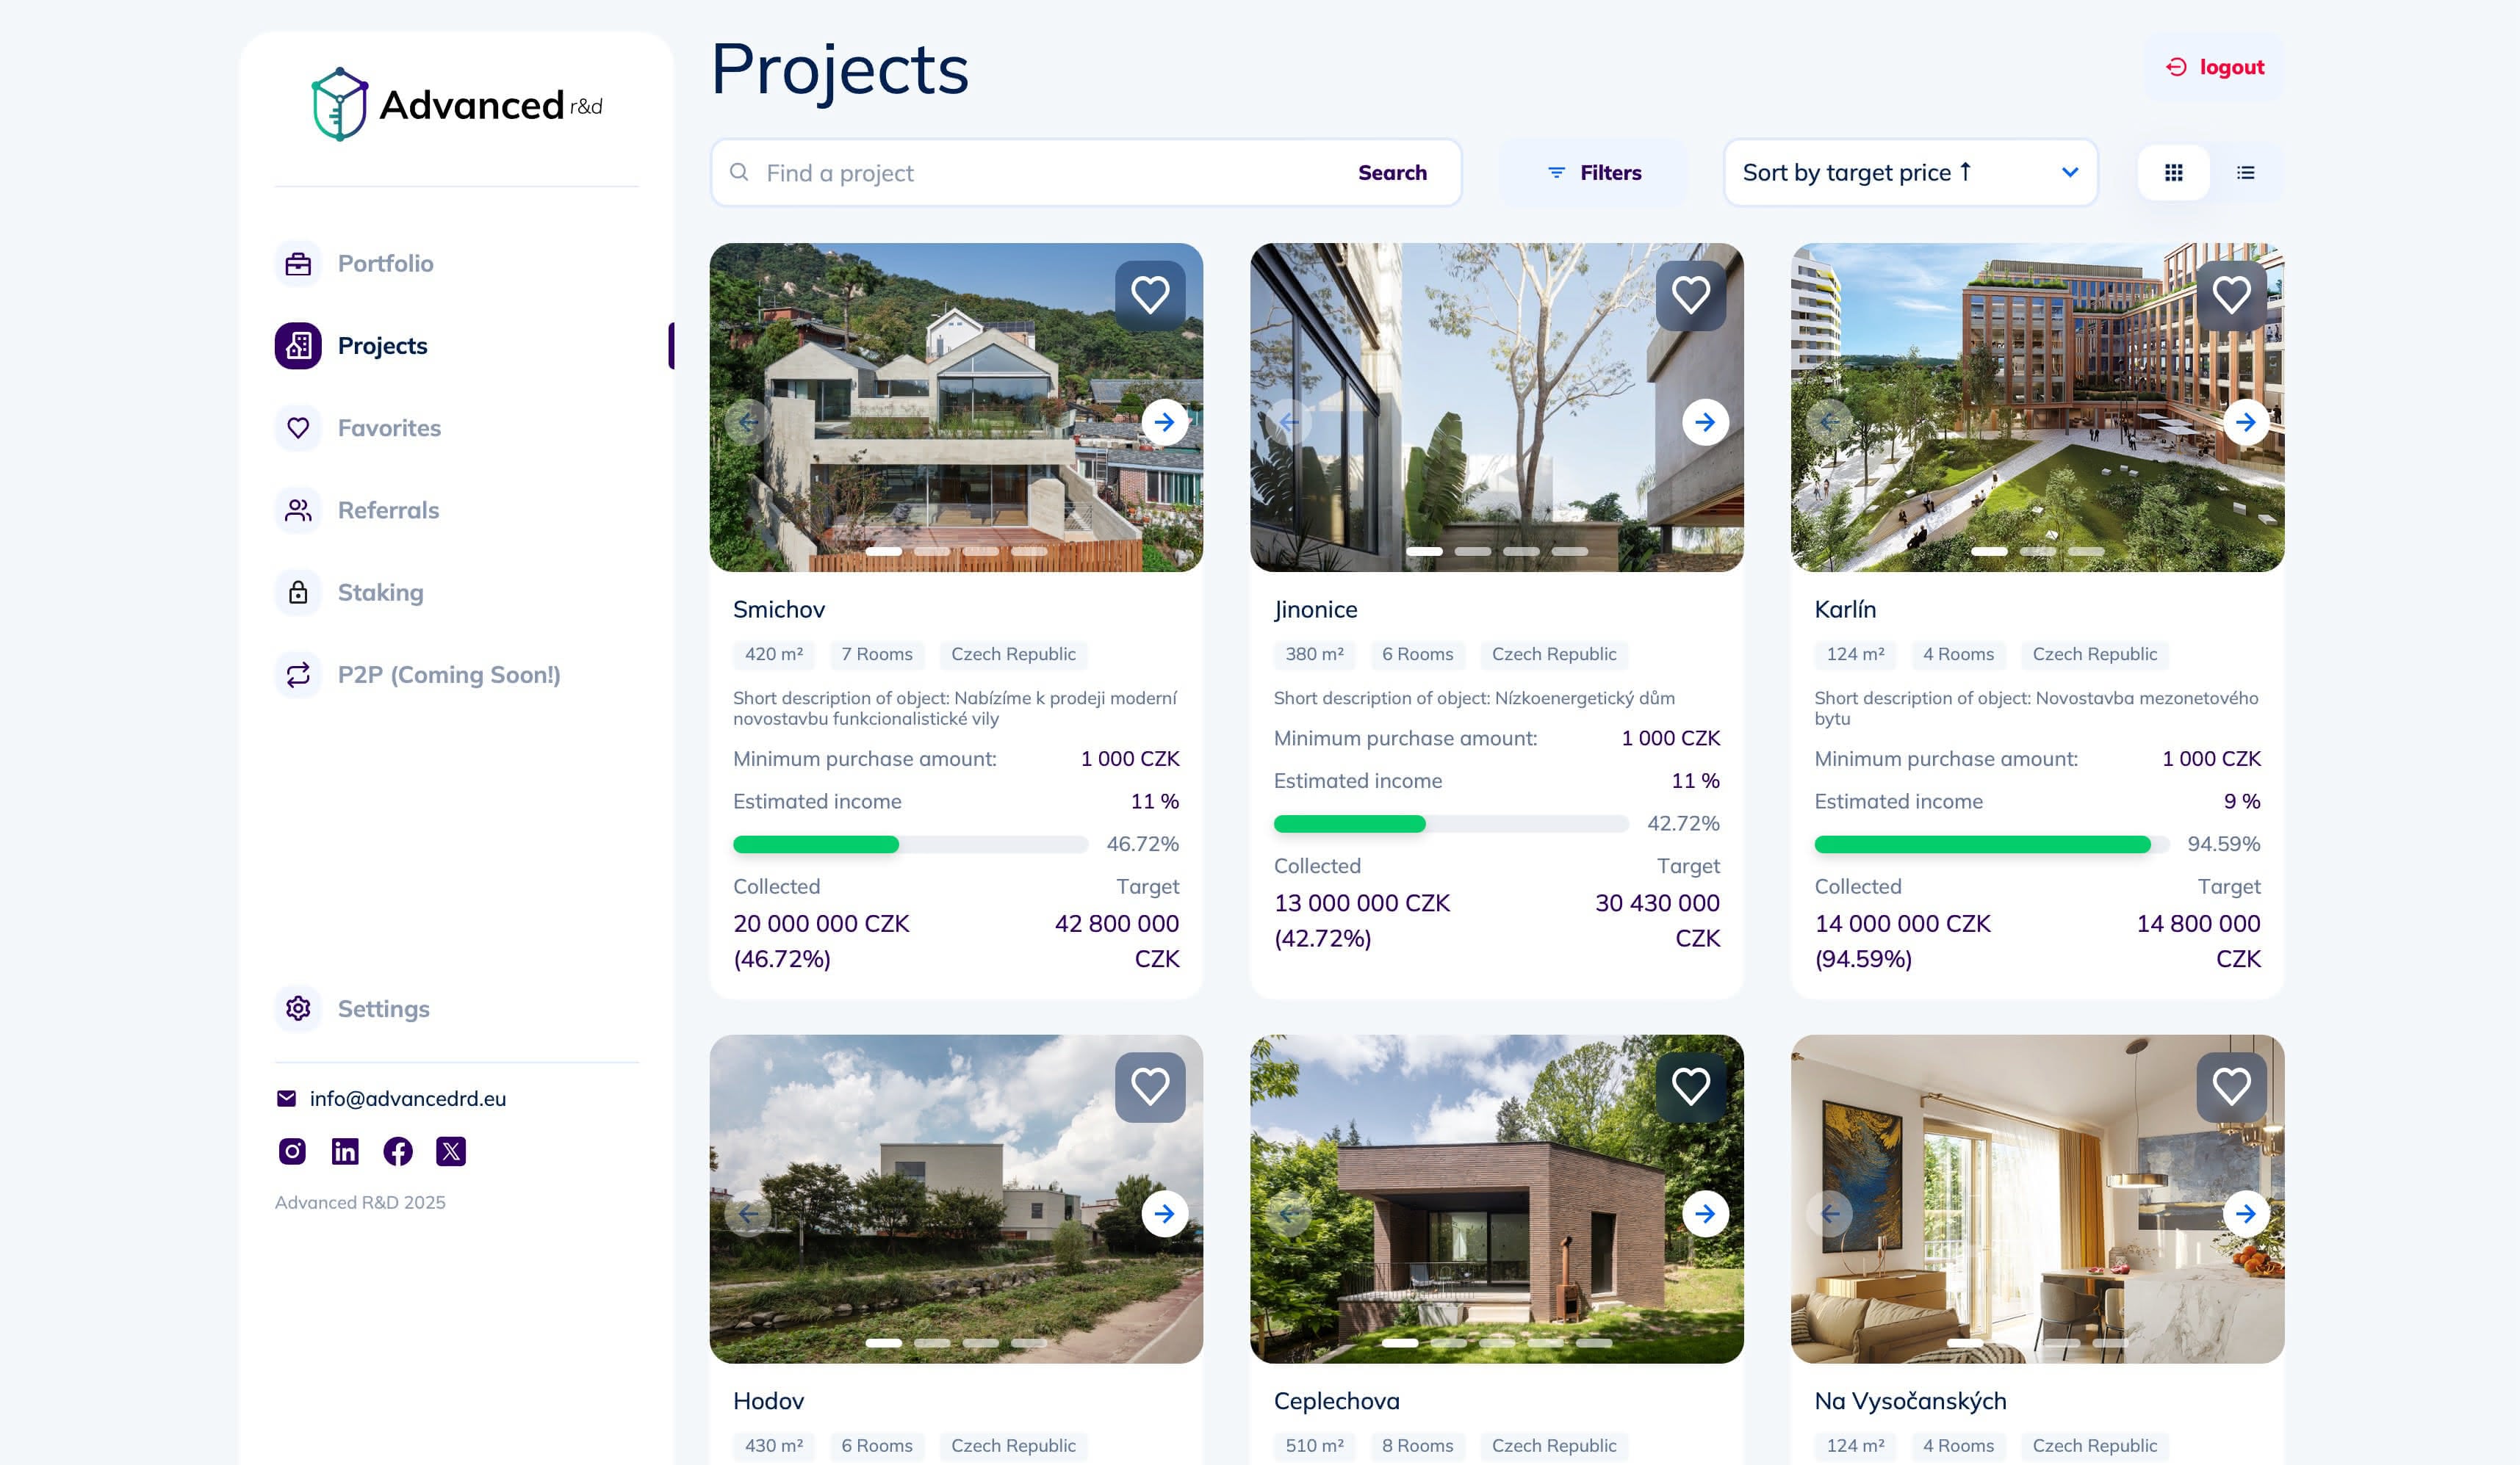Open the Hodov building thumbnail
The height and width of the screenshot is (1465, 2520).
click(x=956, y=1198)
